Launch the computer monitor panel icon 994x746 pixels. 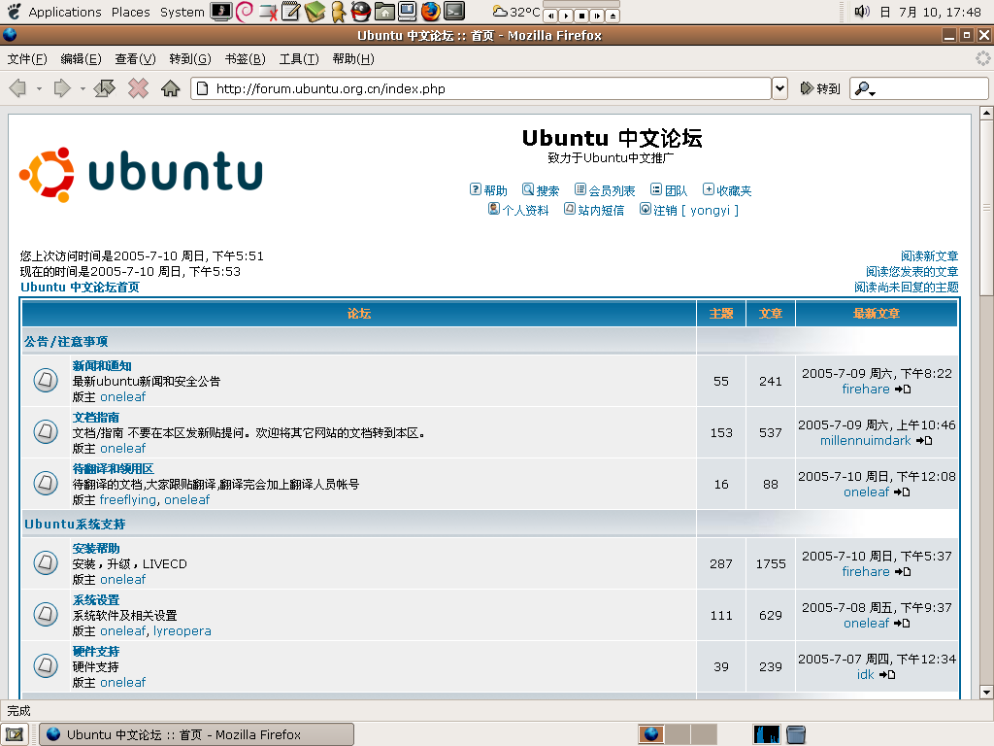click(407, 11)
